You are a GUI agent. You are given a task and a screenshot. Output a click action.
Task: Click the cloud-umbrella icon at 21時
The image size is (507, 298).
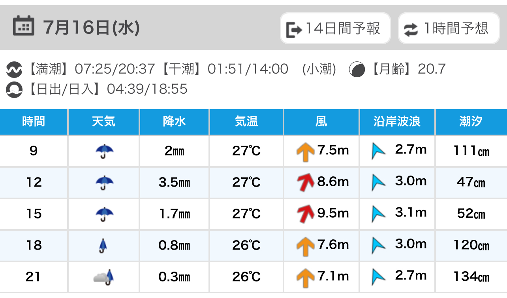(103, 277)
